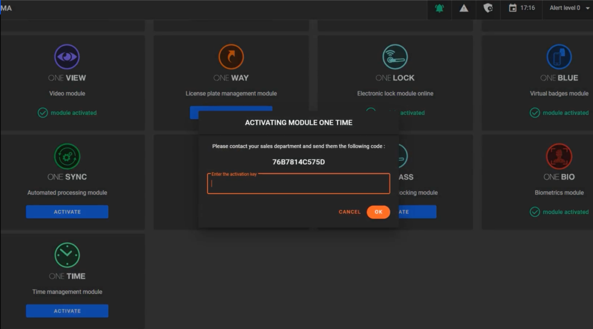Image resolution: width=593 pixels, height=329 pixels.
Task: Click Time management module text
Action: 67,291
